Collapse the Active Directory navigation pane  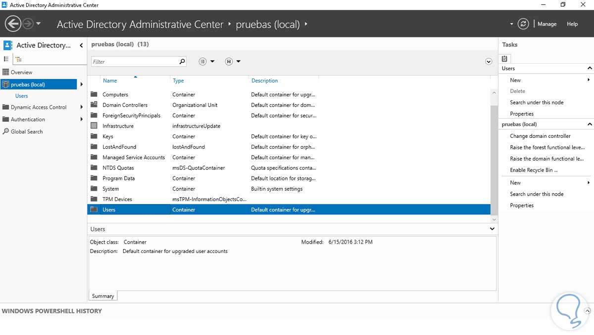pos(82,45)
